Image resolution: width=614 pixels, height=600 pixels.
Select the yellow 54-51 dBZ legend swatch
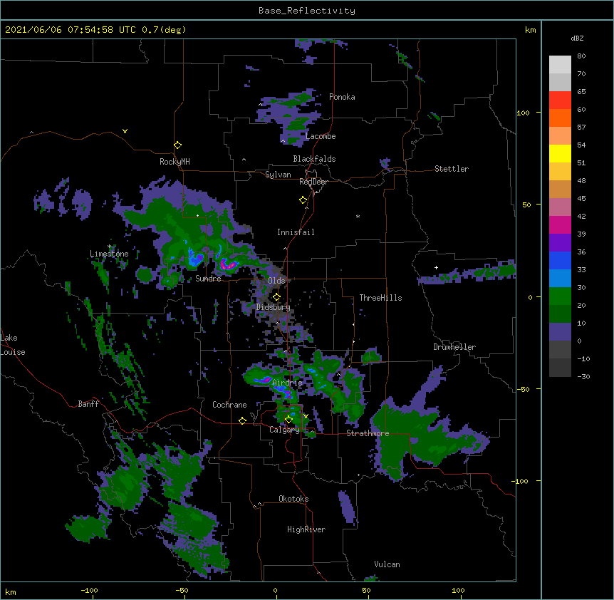click(560, 153)
